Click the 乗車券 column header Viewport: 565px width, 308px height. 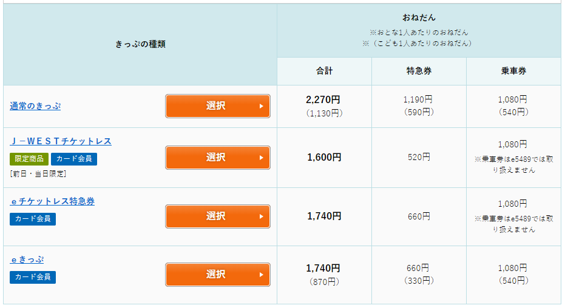point(513,71)
